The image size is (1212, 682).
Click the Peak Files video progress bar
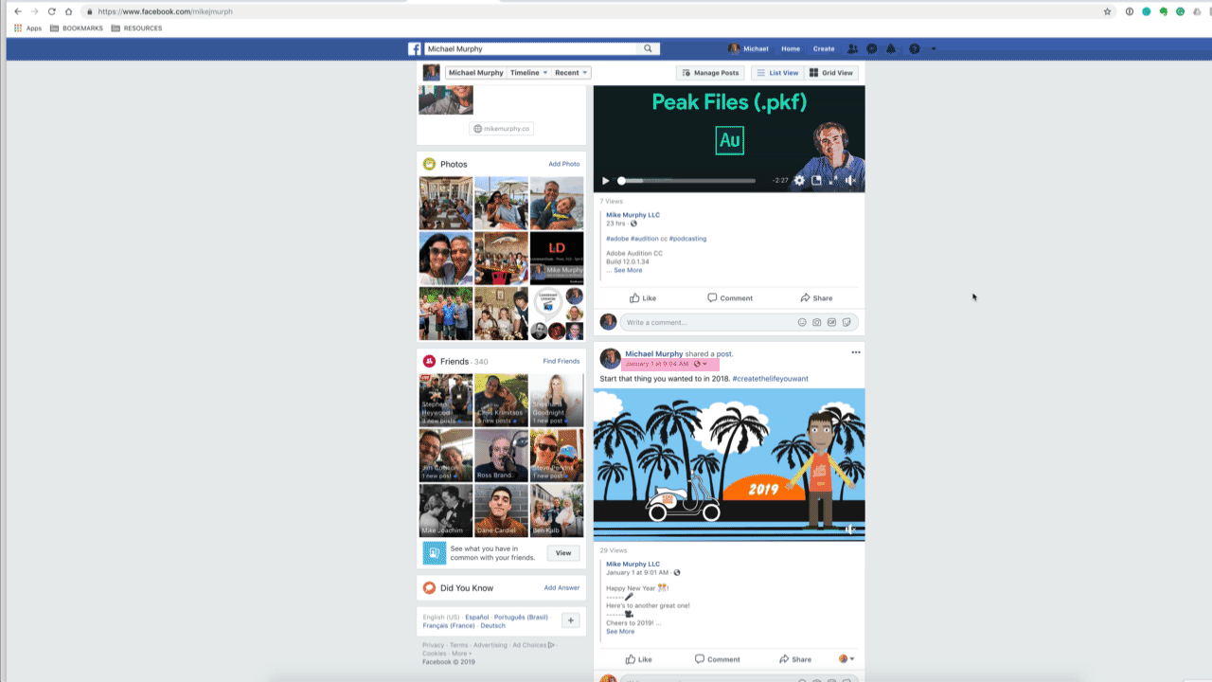[688, 180]
